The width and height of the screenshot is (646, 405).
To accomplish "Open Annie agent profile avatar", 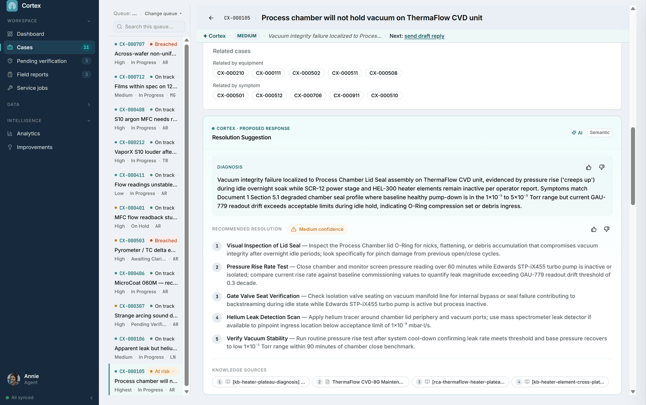I will click(14, 379).
